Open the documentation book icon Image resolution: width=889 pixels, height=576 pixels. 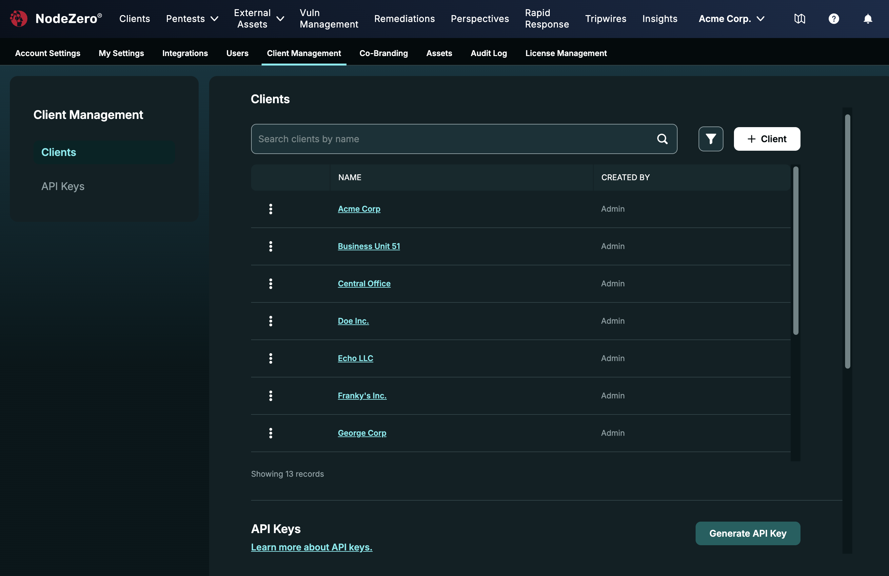click(800, 19)
